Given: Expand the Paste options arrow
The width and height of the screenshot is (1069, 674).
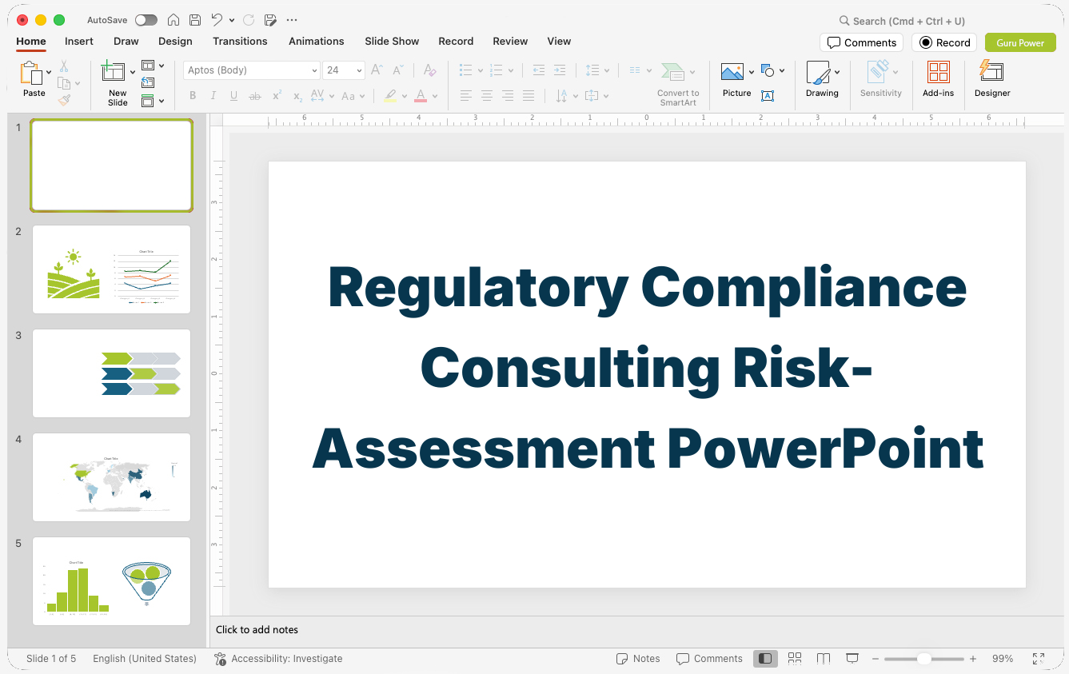Looking at the screenshot, I should (x=49, y=72).
